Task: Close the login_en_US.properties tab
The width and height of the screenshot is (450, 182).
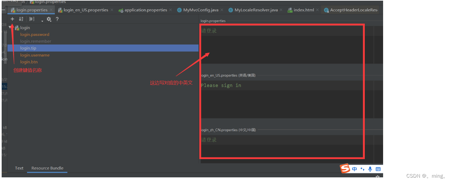Action: pyautogui.click(x=112, y=10)
